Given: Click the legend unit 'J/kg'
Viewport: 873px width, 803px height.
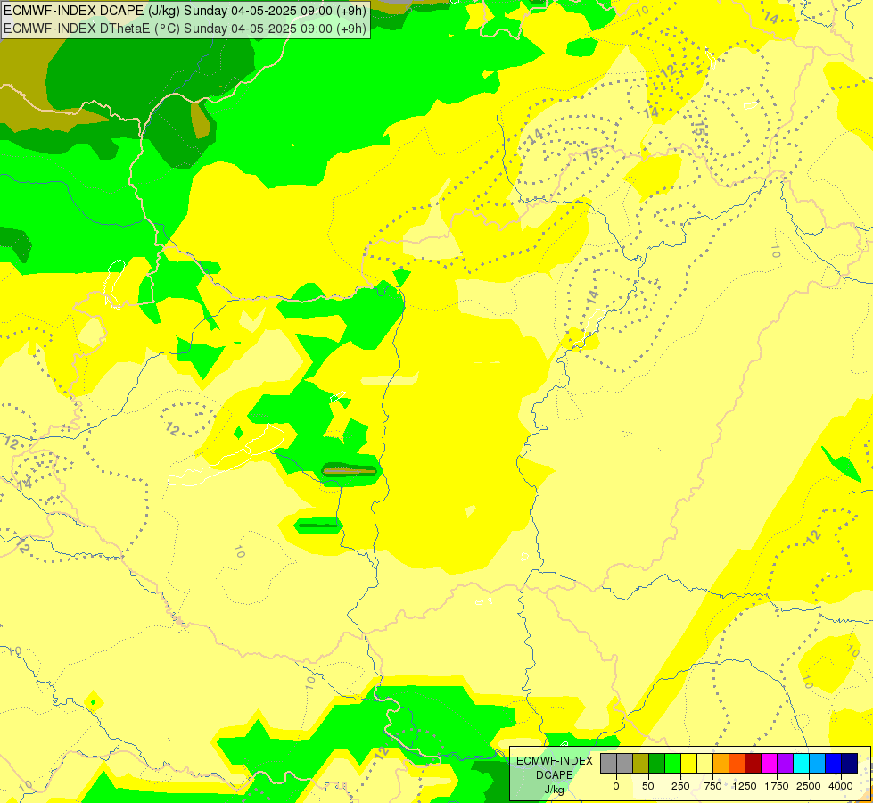Looking at the screenshot, I should pos(555,790).
